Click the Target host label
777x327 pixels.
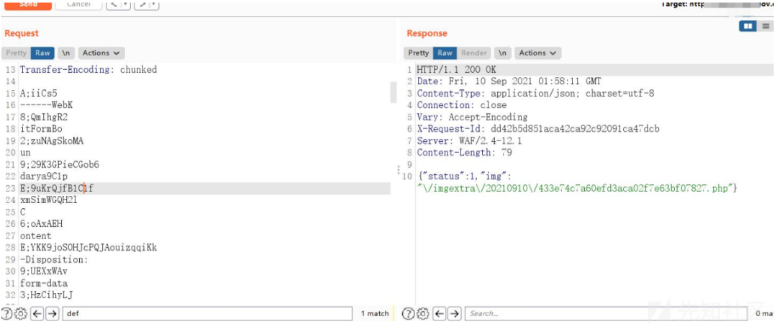(x=717, y=4)
